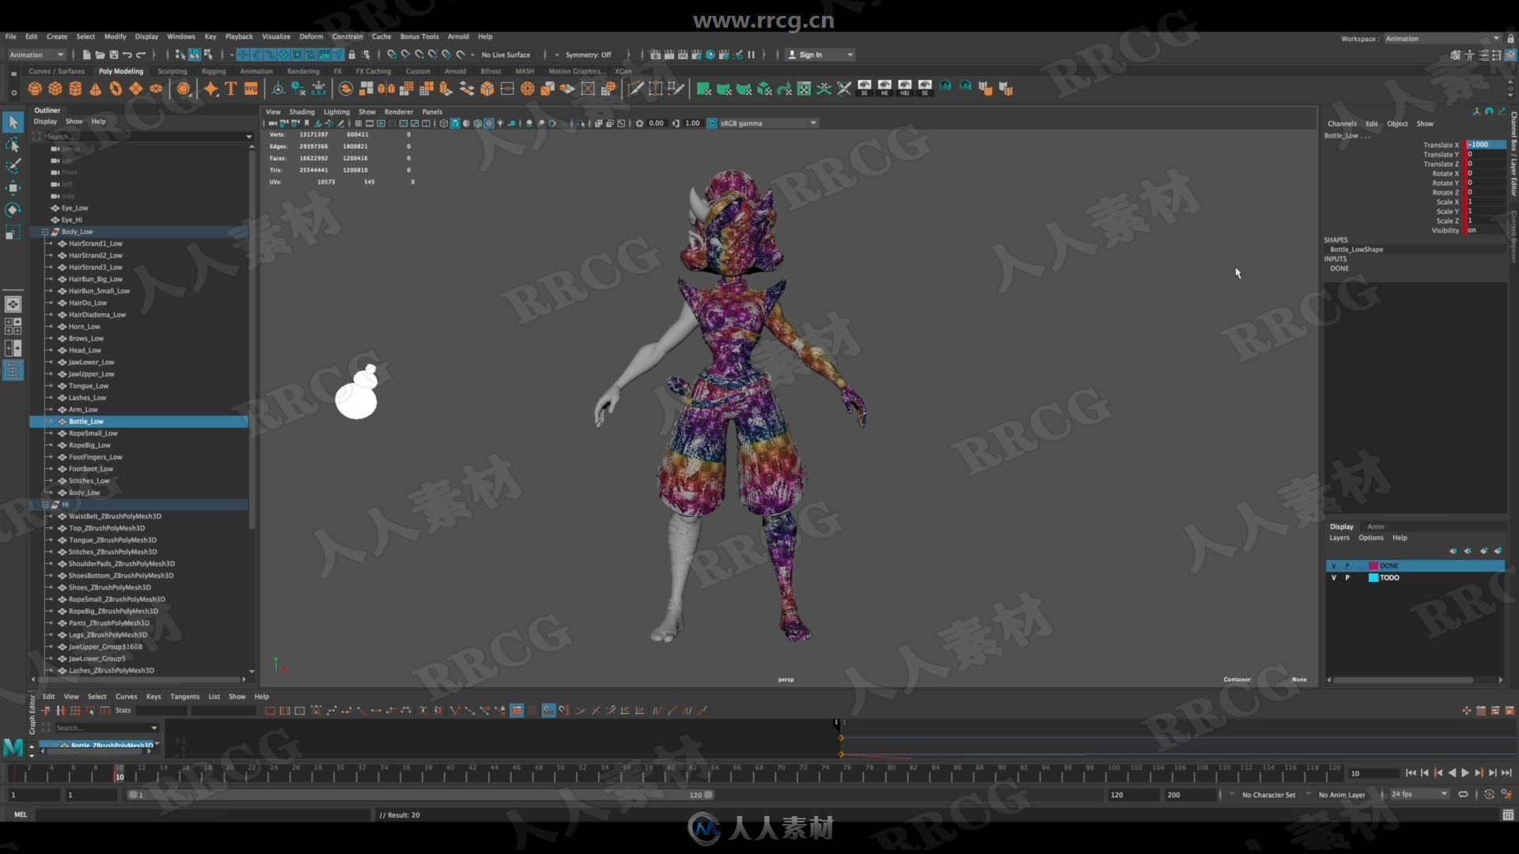Image resolution: width=1519 pixels, height=854 pixels.
Task: Create a polygon cone from the shelf
Action: click(96, 89)
